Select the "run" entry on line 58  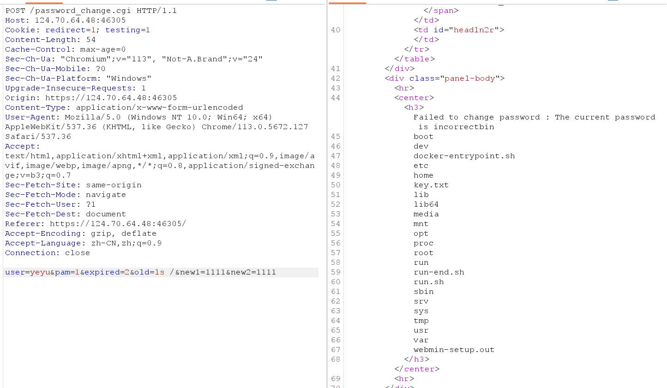point(421,263)
